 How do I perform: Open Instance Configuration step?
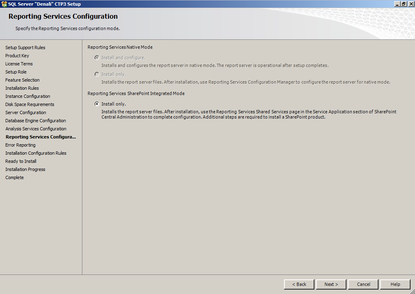pyautogui.click(x=28, y=96)
